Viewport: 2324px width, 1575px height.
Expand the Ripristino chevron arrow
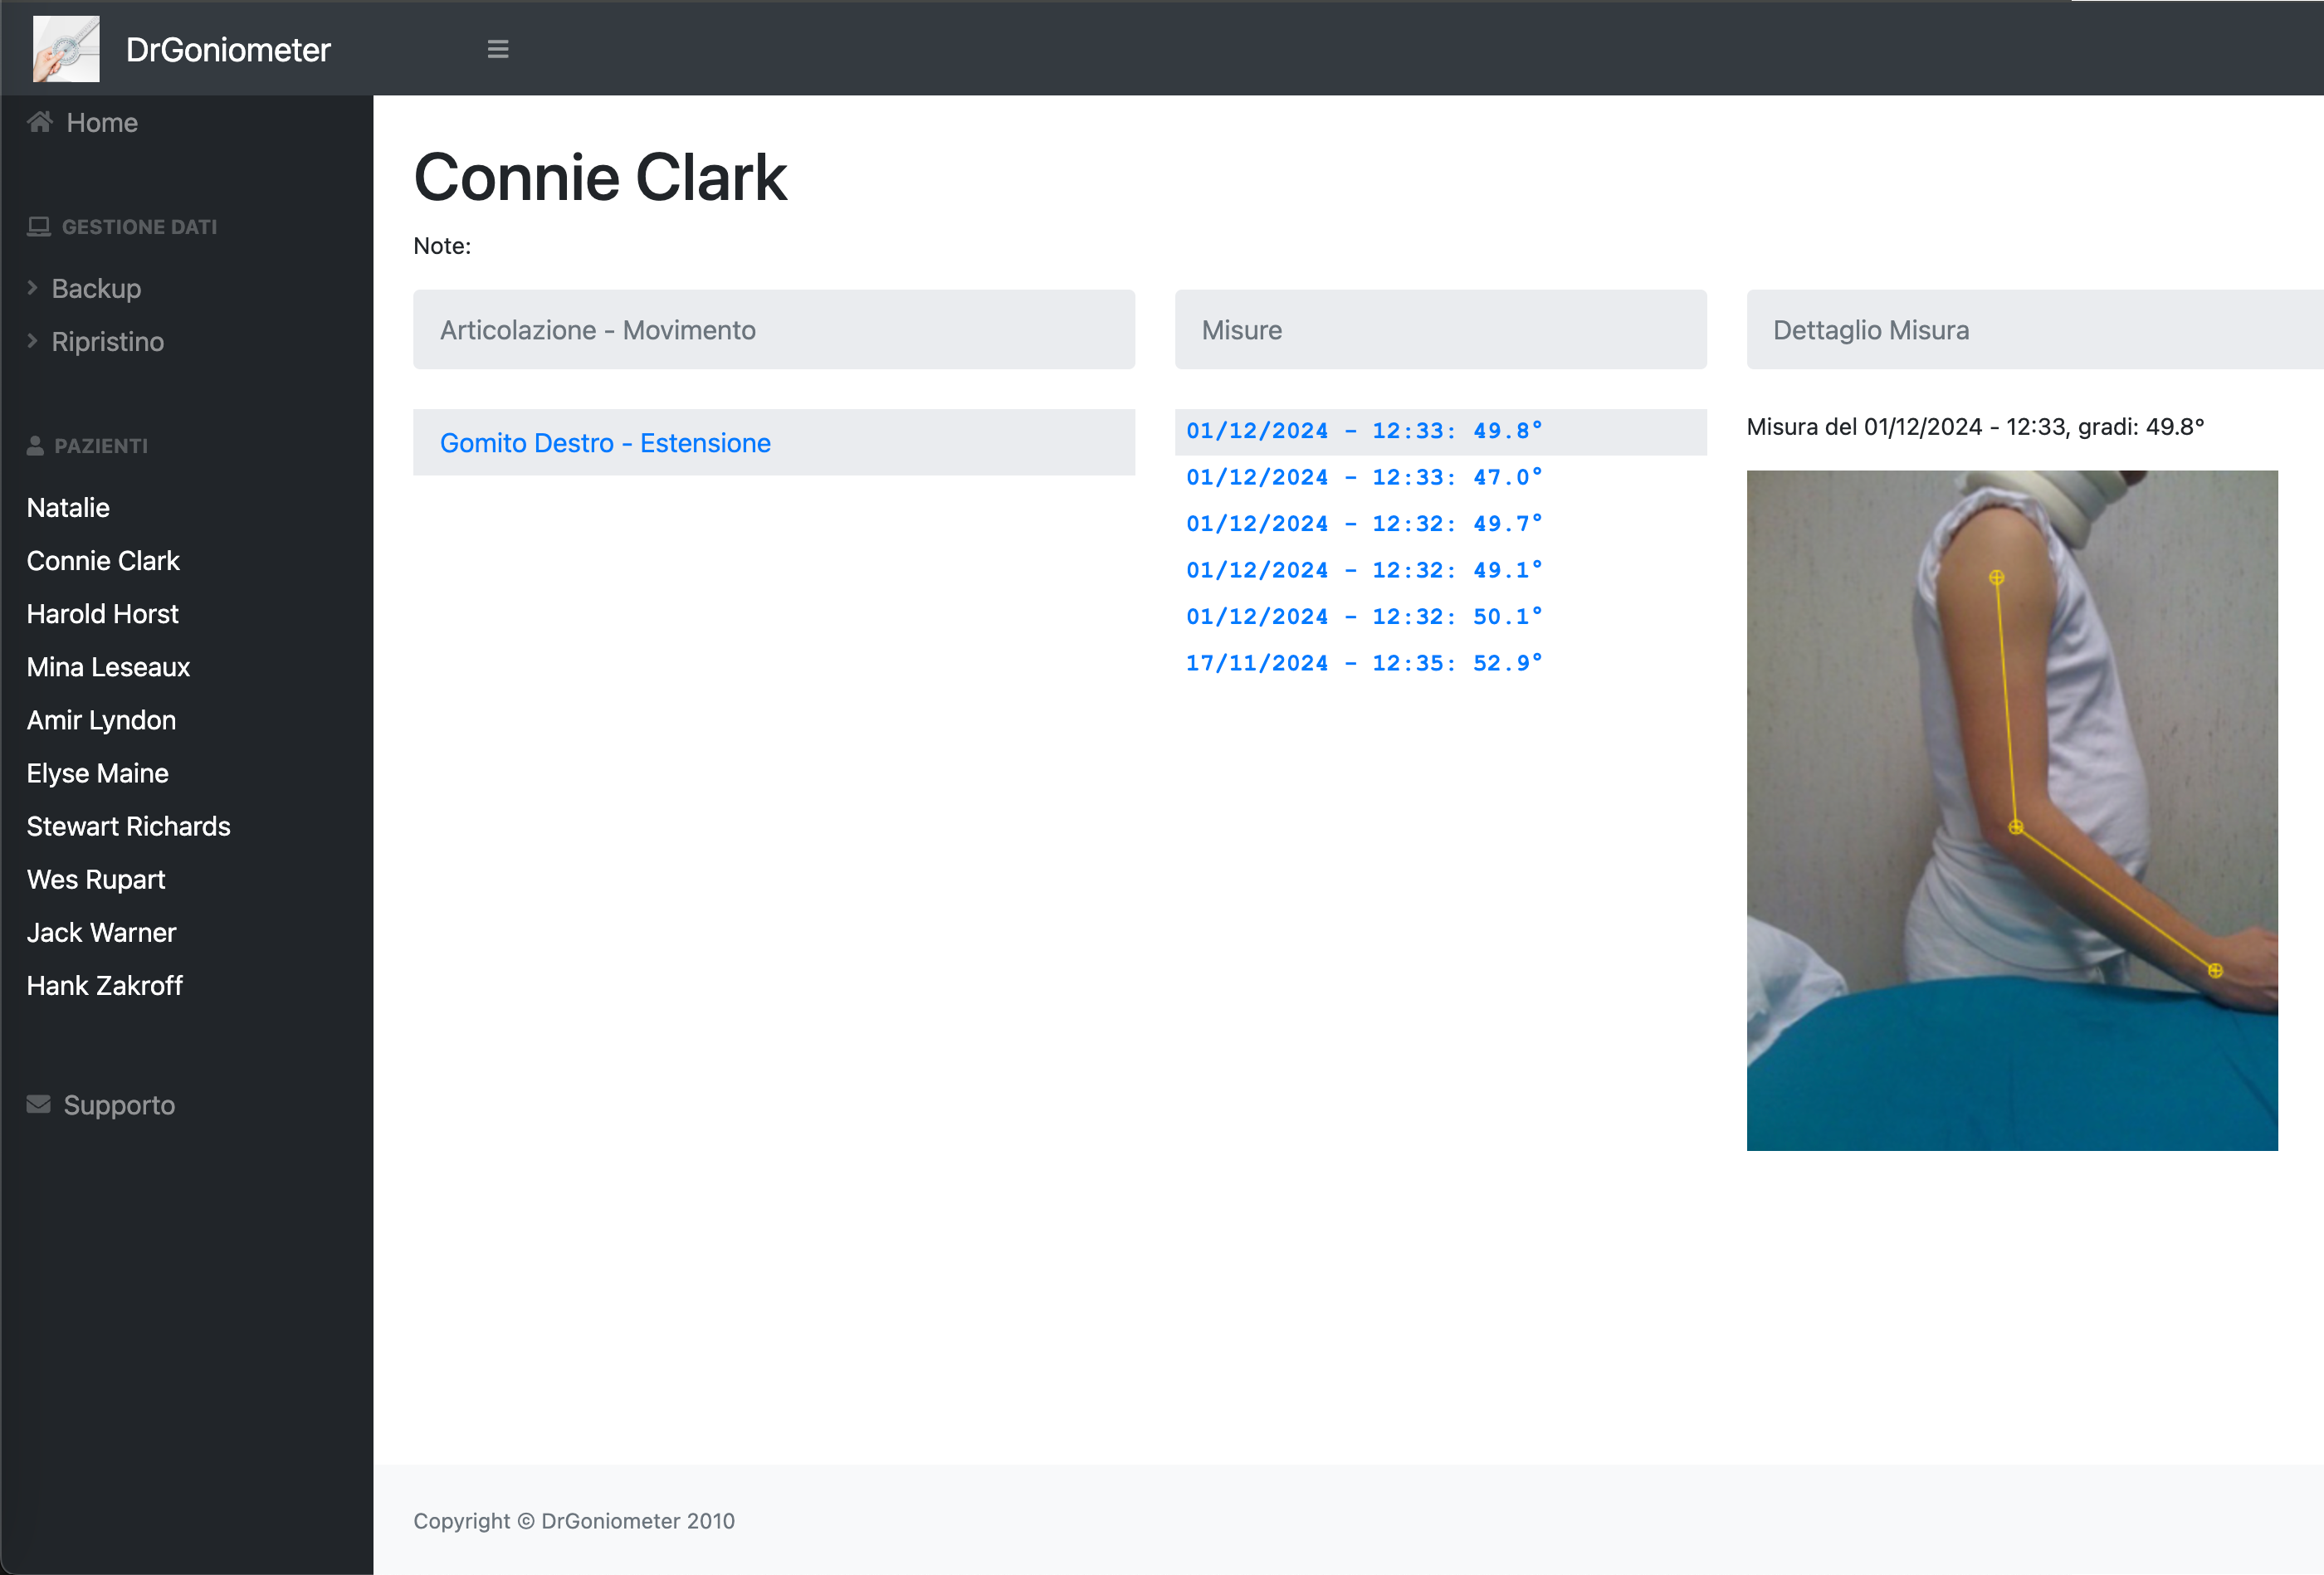(x=33, y=341)
